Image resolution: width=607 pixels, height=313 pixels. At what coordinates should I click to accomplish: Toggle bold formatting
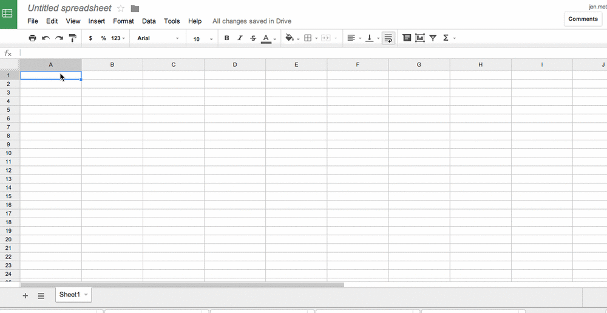click(x=227, y=38)
